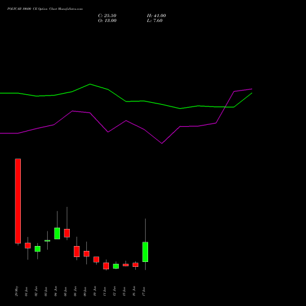The width and height of the screenshot is (306, 306).
Task: Click the green candle for 12 Jun
Action: point(116,266)
